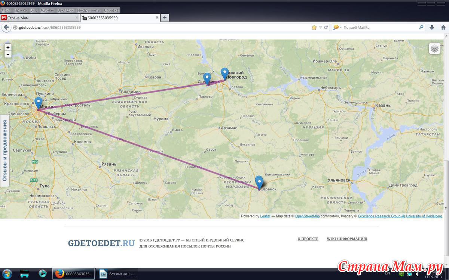Select the 60603363035959 tab

click(120, 18)
